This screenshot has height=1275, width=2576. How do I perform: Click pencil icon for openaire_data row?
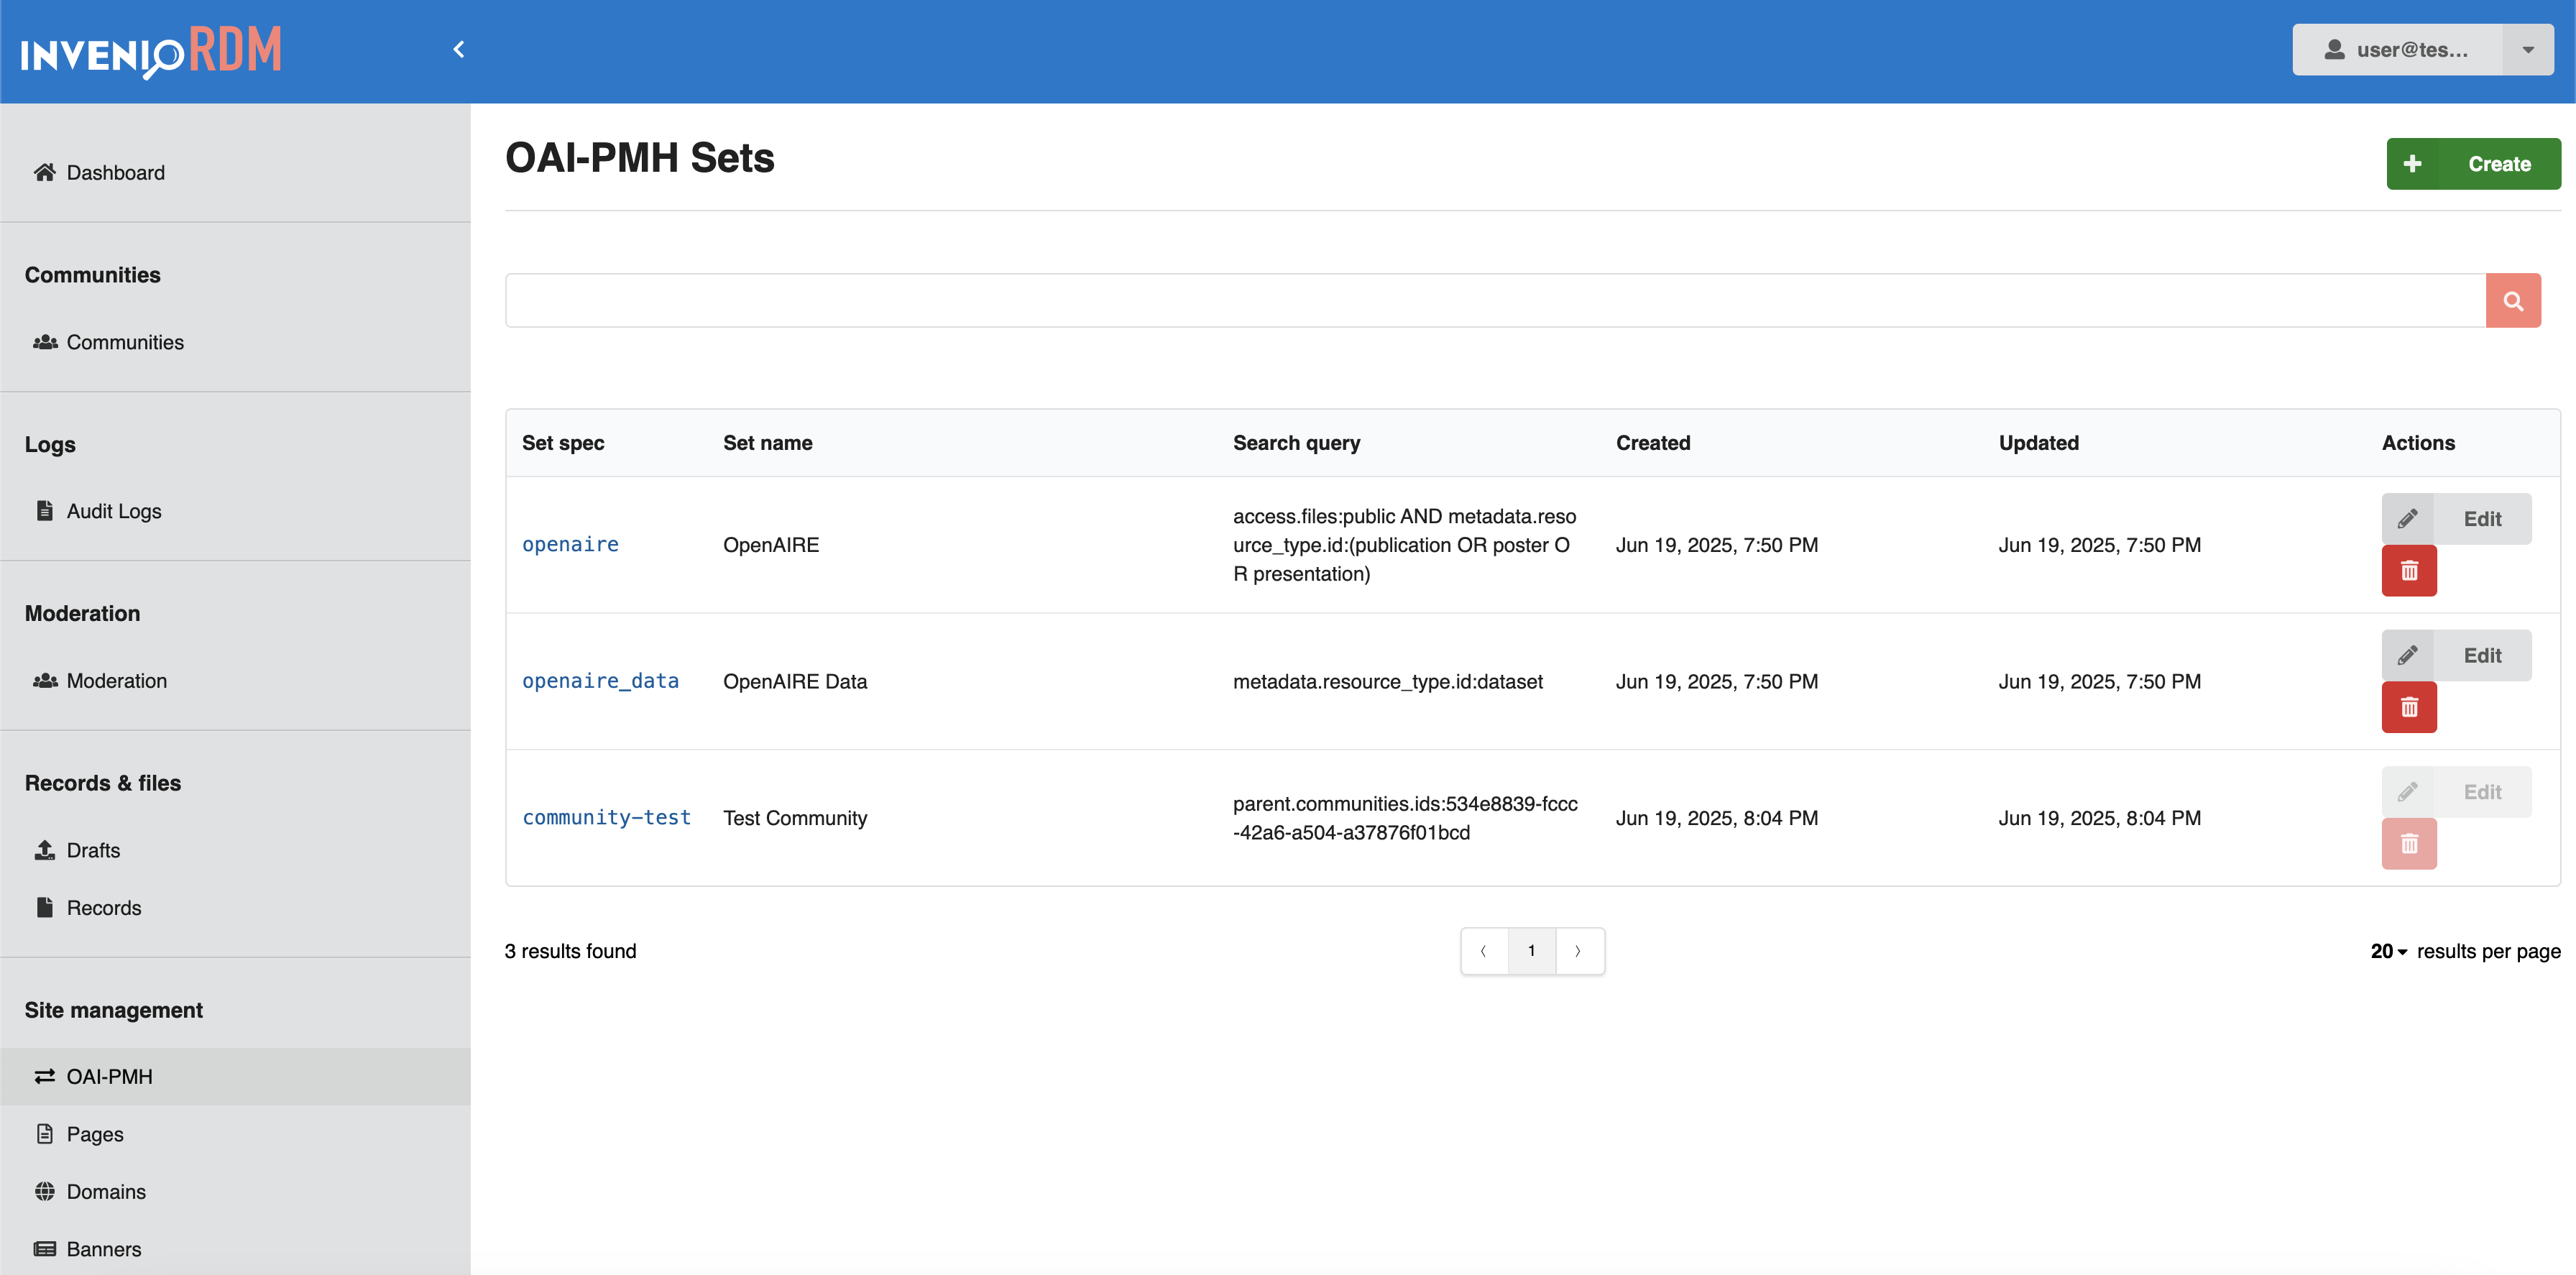click(x=2407, y=655)
